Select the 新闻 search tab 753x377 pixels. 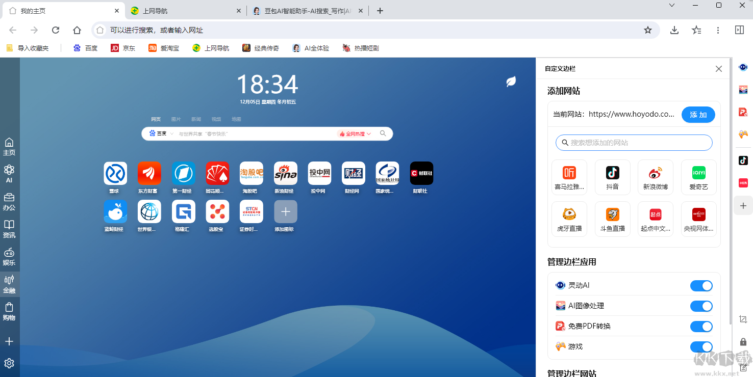click(196, 119)
